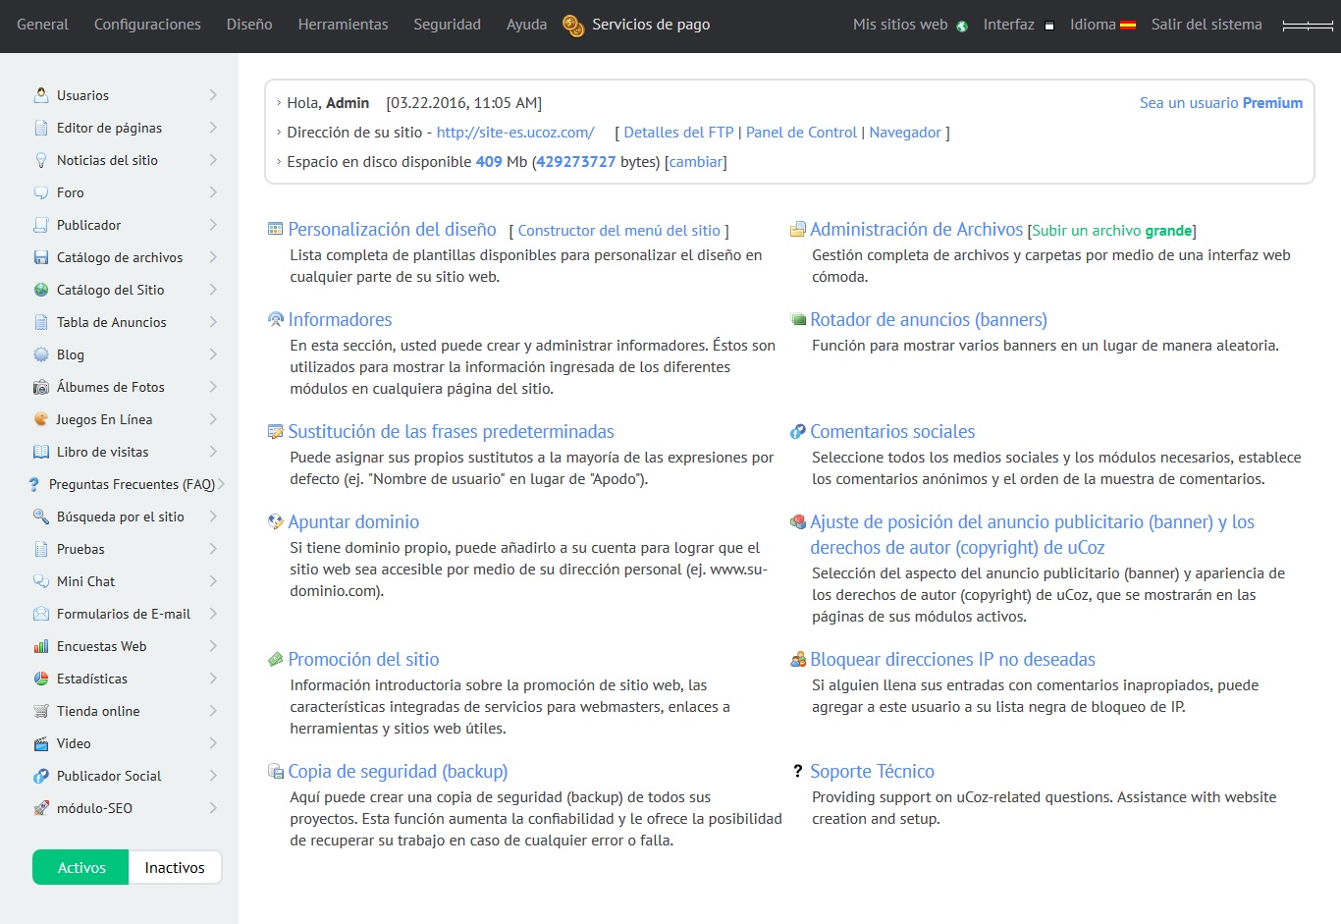Open Copia de seguridad (backup) link

tap(398, 772)
